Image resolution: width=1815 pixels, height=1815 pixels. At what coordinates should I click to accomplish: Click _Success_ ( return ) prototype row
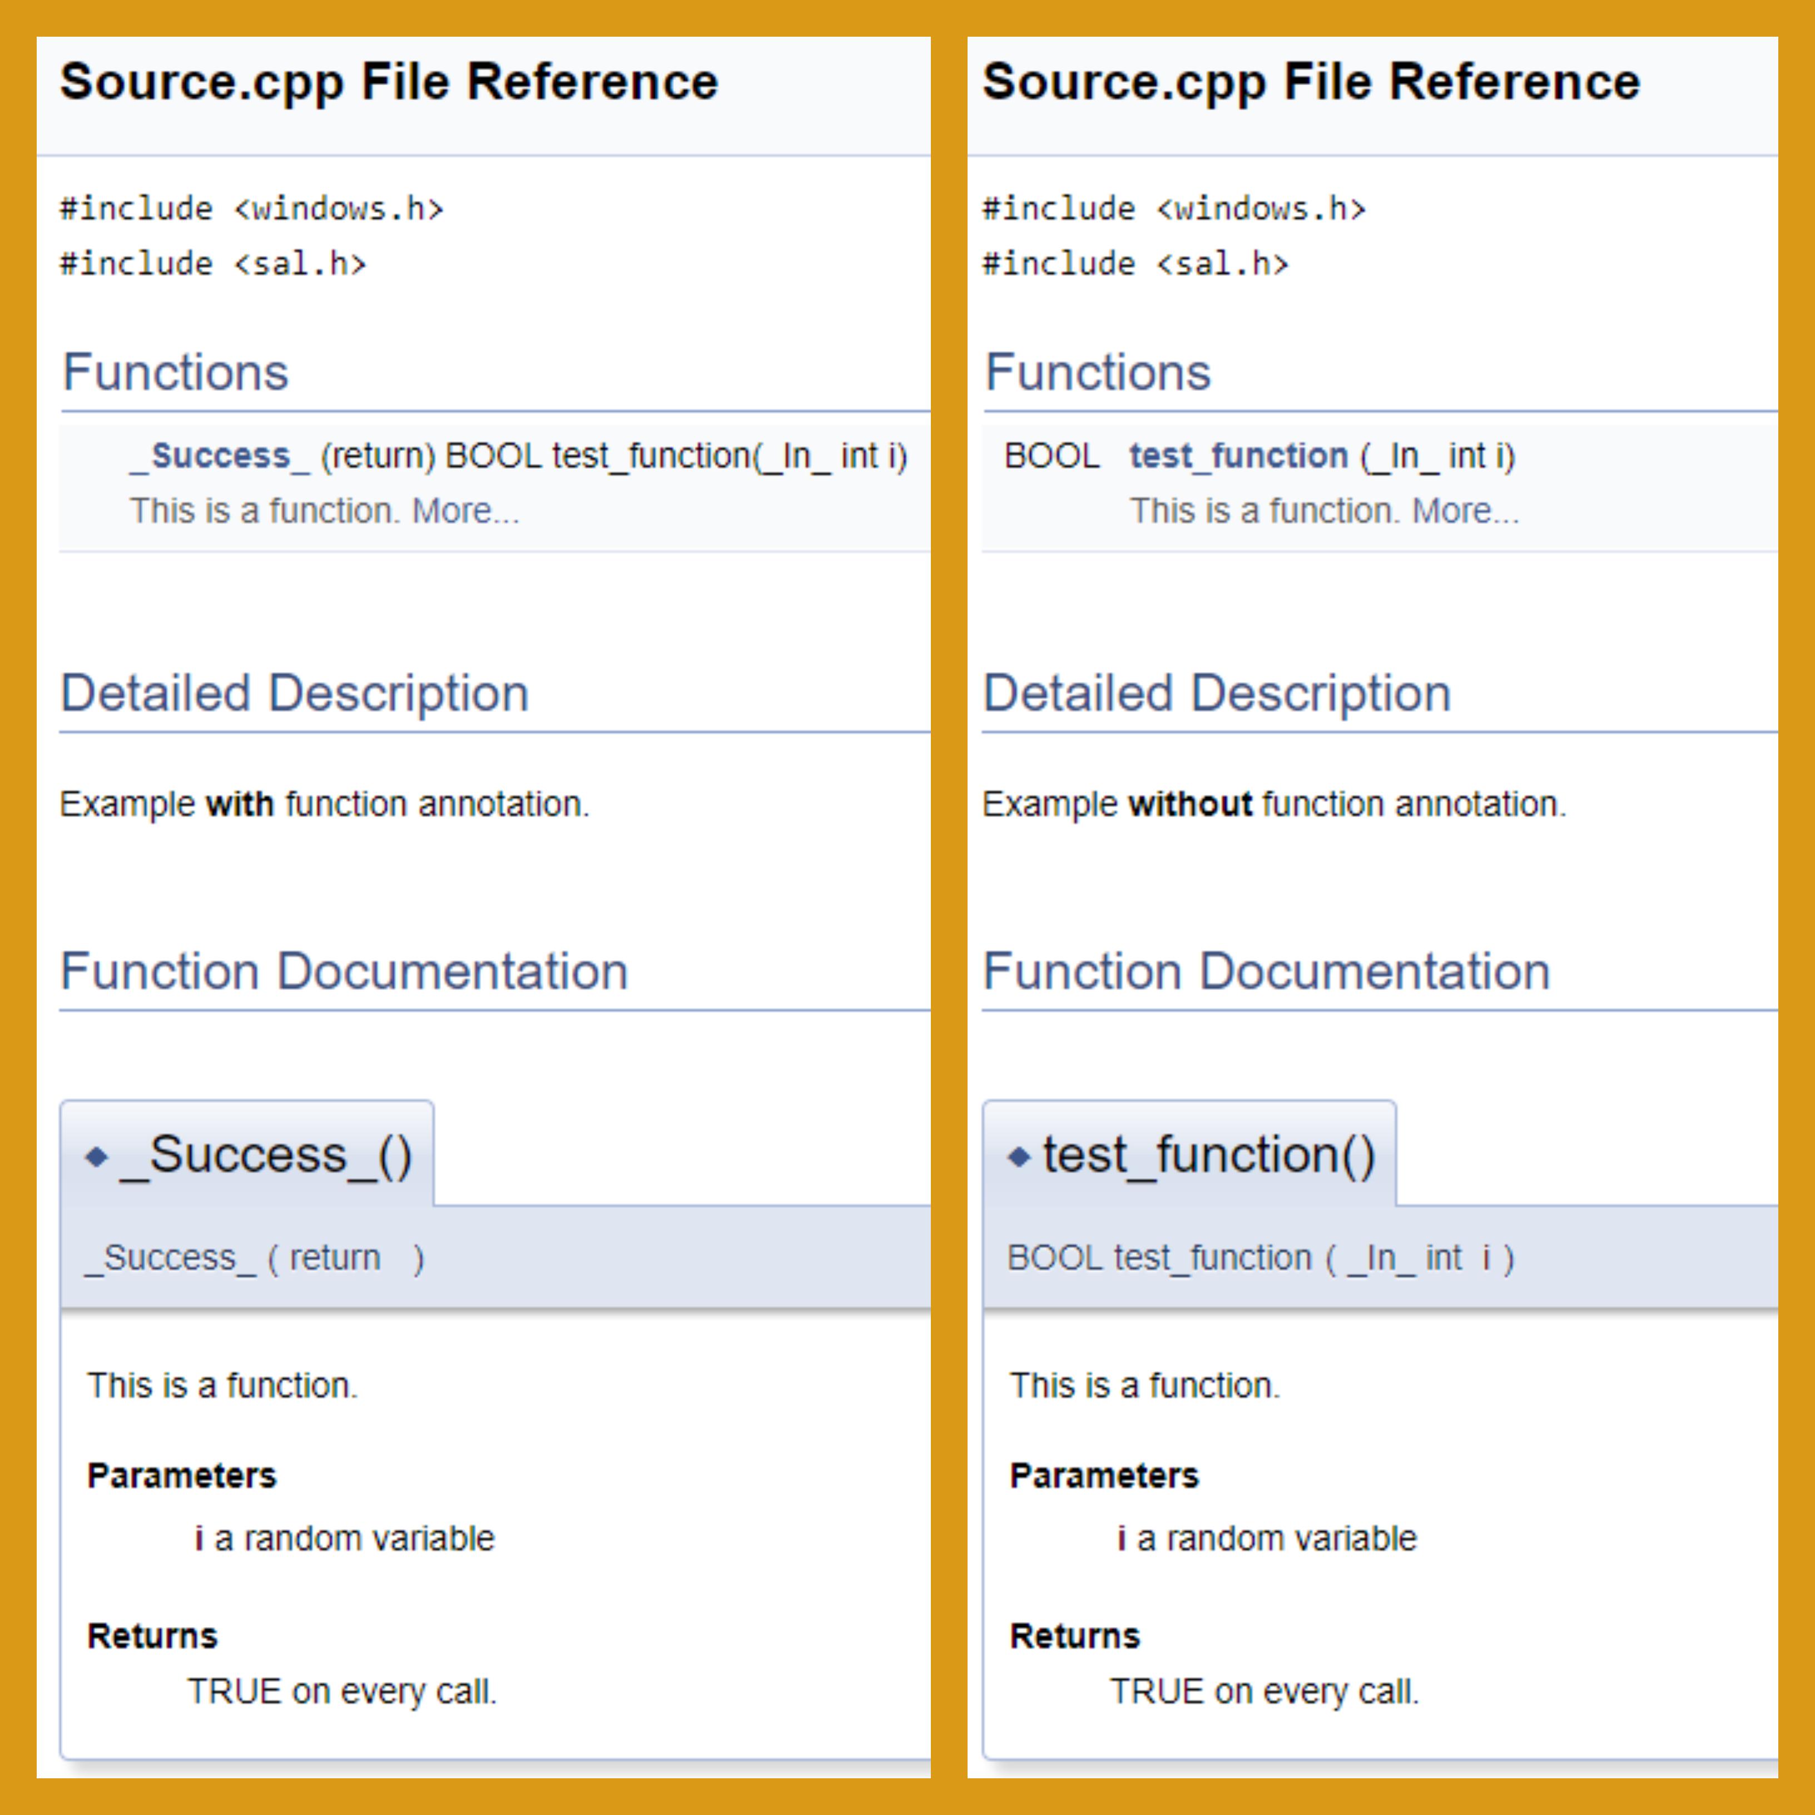tap(255, 1258)
